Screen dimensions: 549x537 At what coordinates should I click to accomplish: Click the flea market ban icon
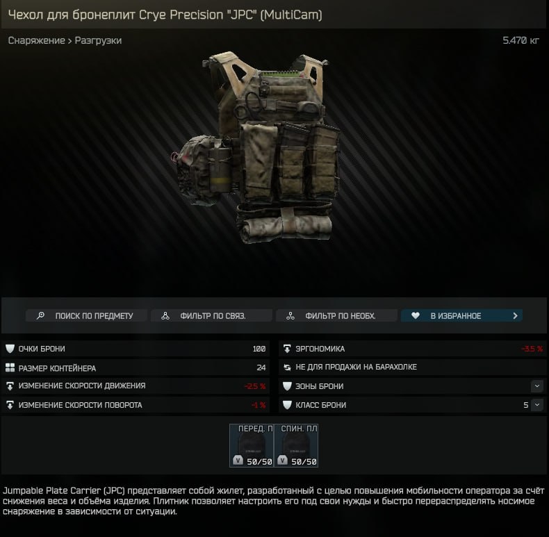(287, 367)
